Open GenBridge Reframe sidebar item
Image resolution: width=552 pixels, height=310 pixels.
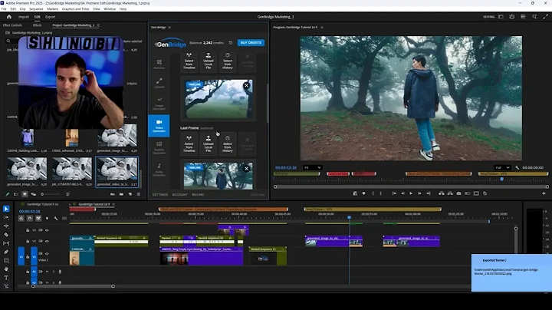(159, 64)
